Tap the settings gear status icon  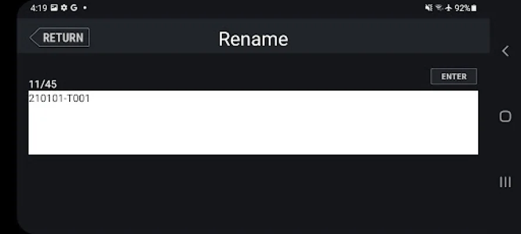coord(63,8)
